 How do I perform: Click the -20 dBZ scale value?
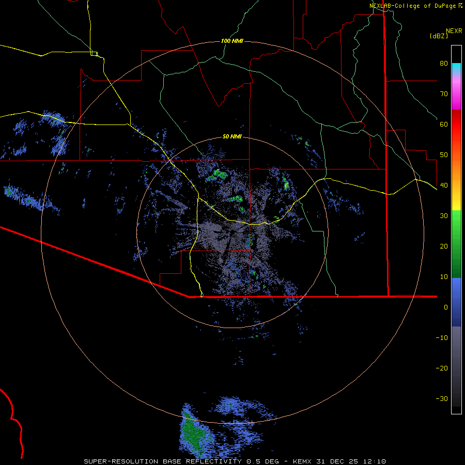click(442, 368)
